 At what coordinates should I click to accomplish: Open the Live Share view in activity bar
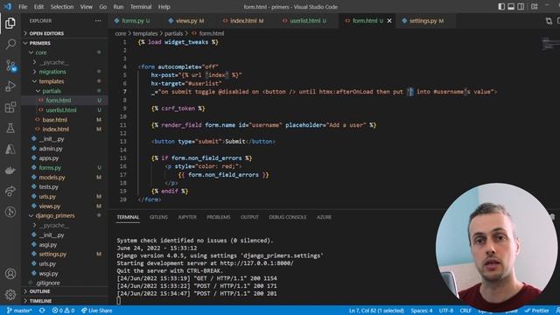pos(10,191)
